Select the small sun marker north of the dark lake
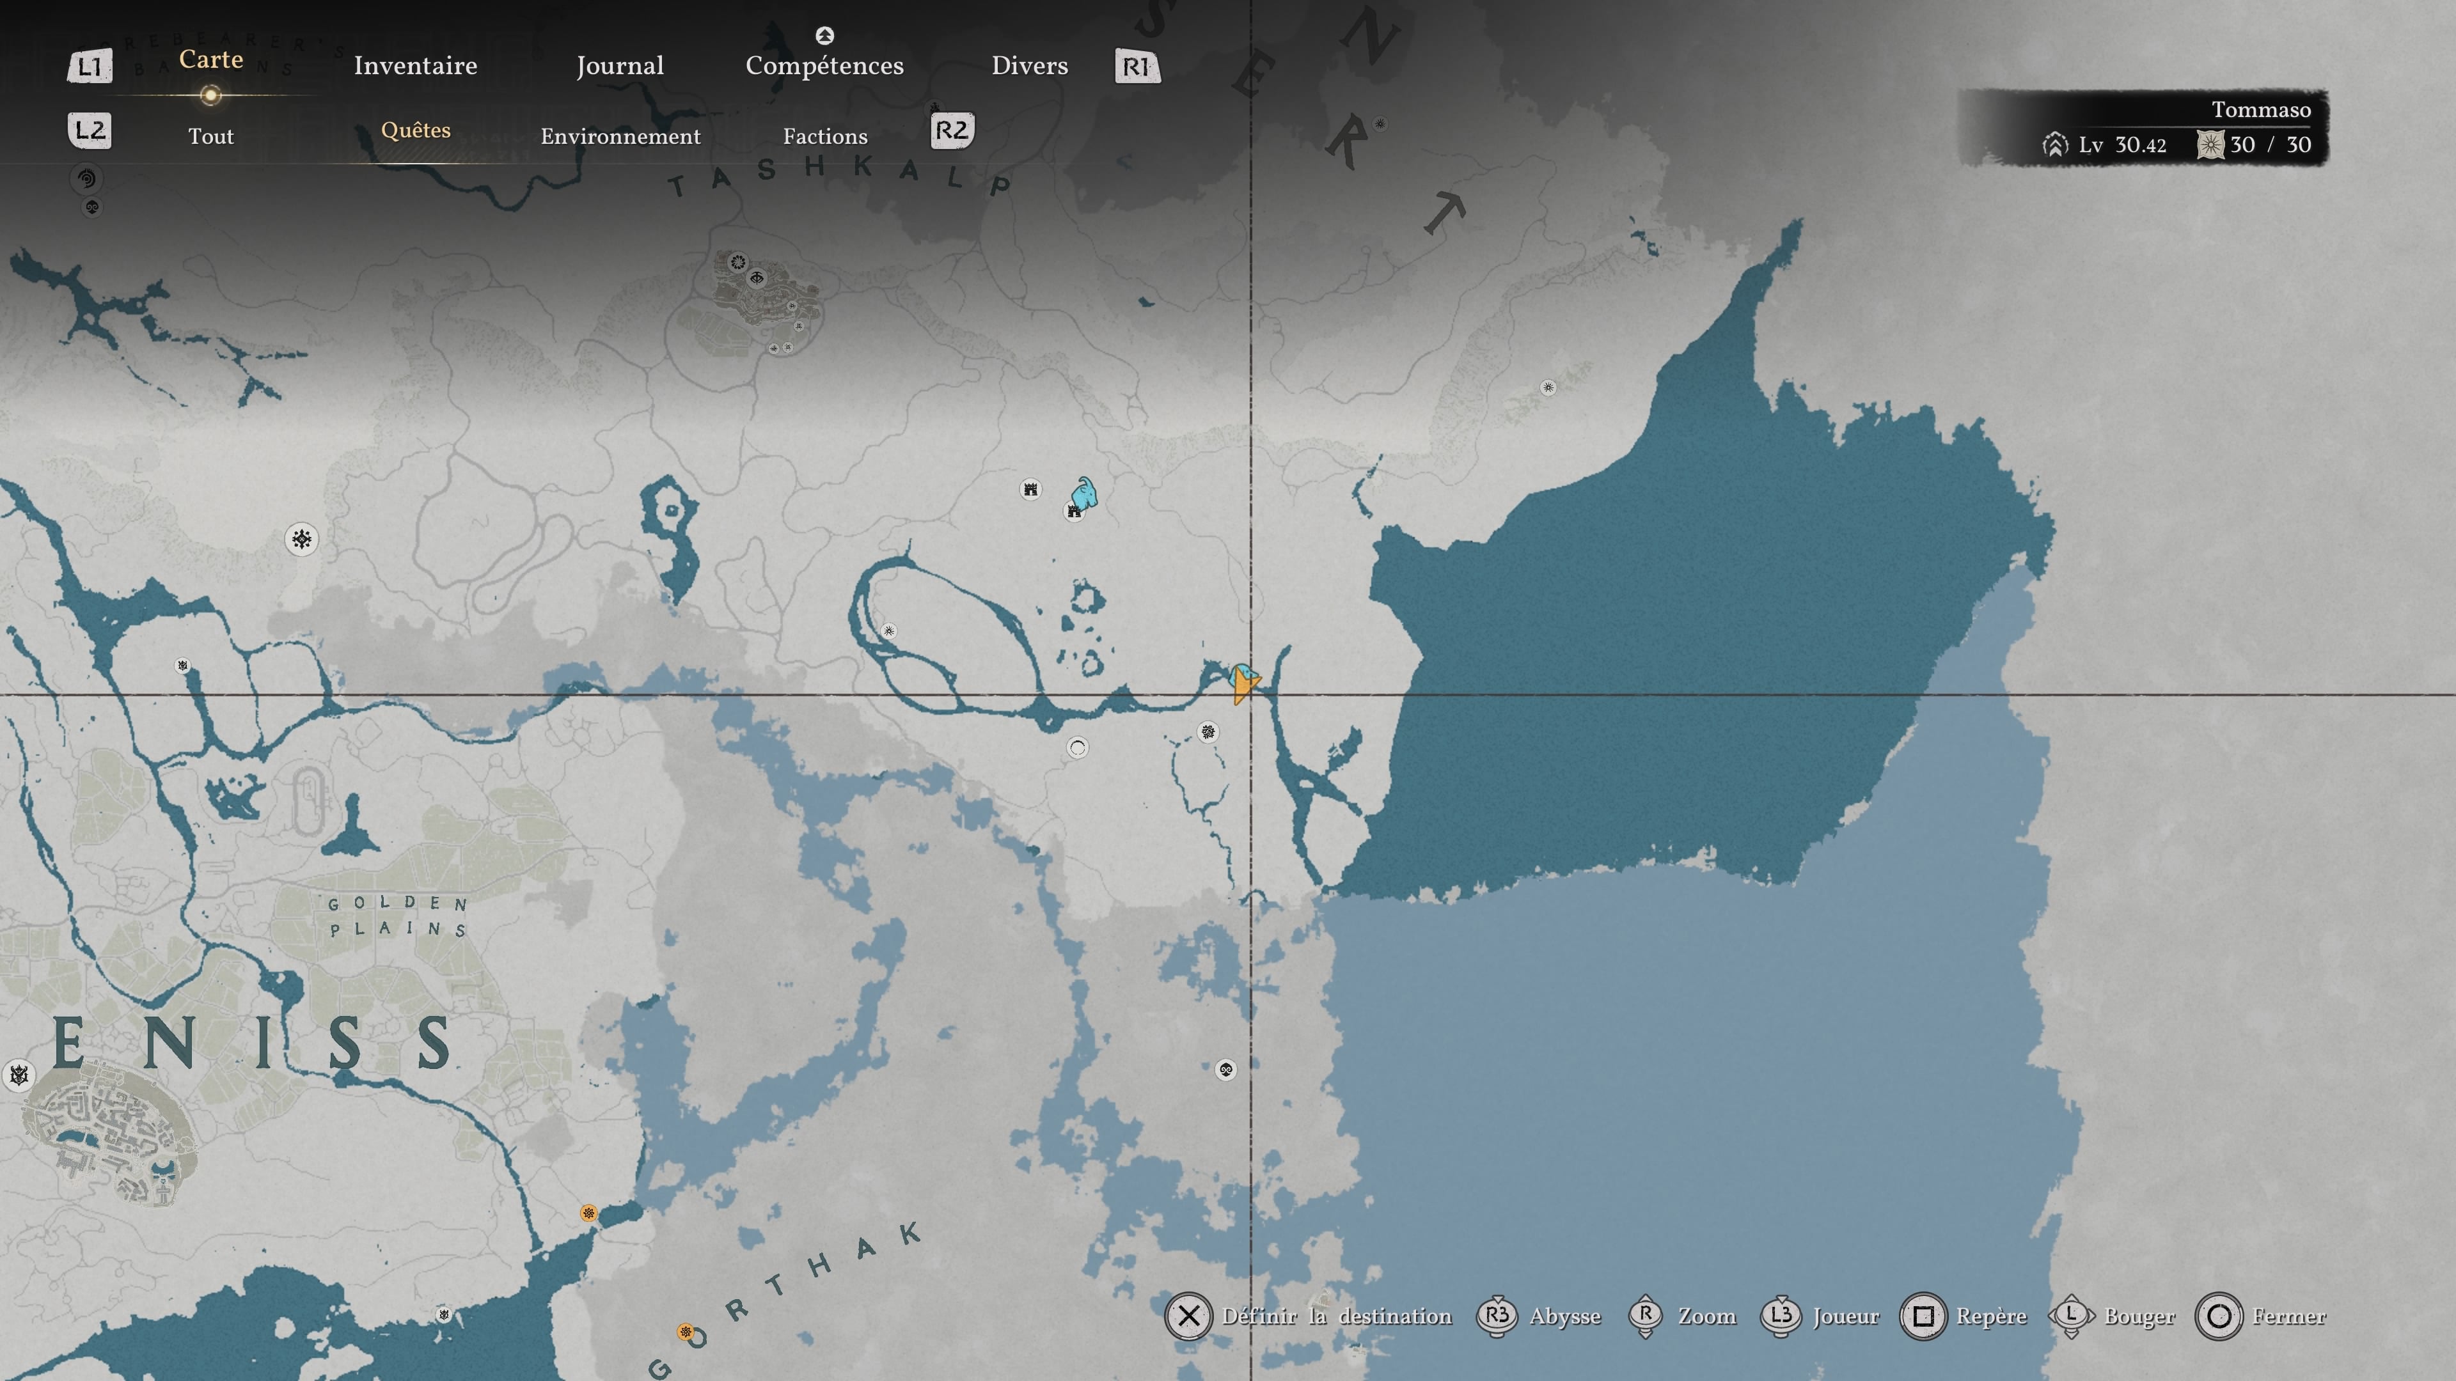The width and height of the screenshot is (2456, 1381). [x=1548, y=388]
